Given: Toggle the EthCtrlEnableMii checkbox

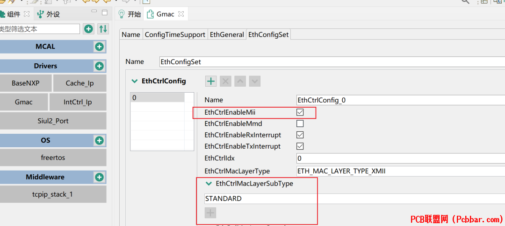Looking at the screenshot, I should coord(300,112).
